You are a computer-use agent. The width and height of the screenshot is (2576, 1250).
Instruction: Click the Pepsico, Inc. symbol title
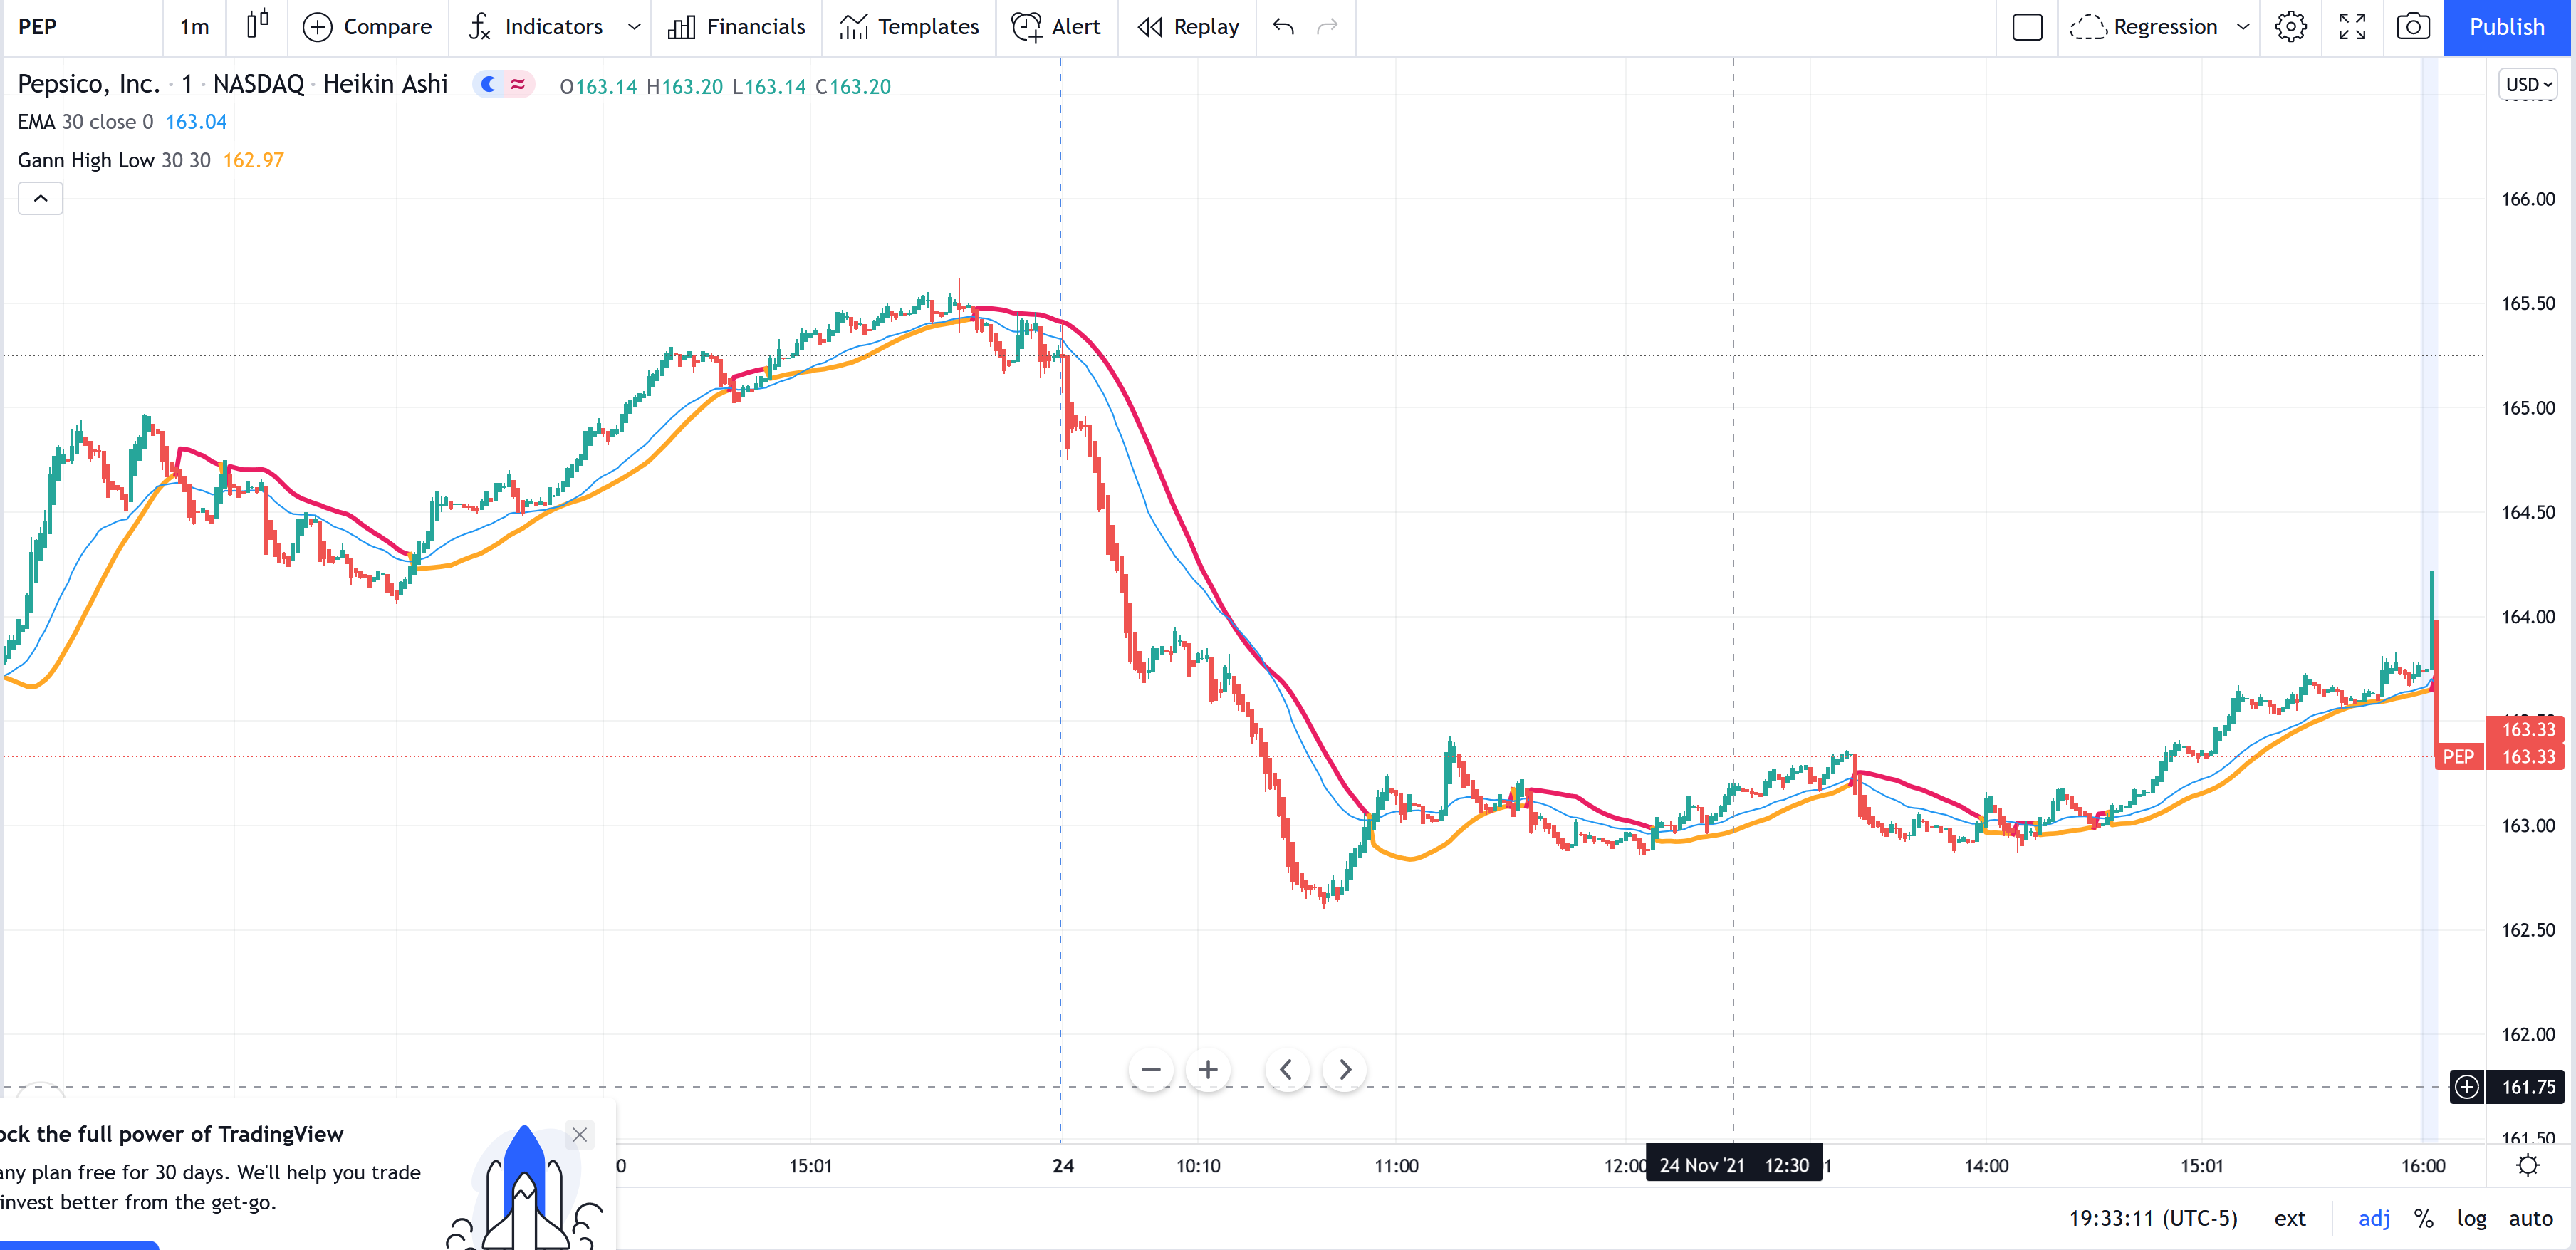pos(88,84)
